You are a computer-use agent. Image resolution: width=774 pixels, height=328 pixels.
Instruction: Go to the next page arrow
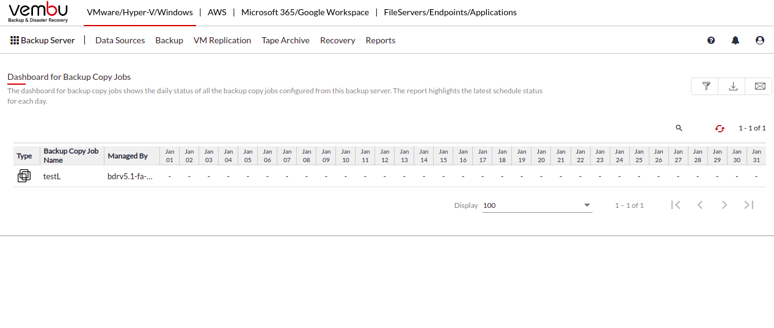pos(725,205)
